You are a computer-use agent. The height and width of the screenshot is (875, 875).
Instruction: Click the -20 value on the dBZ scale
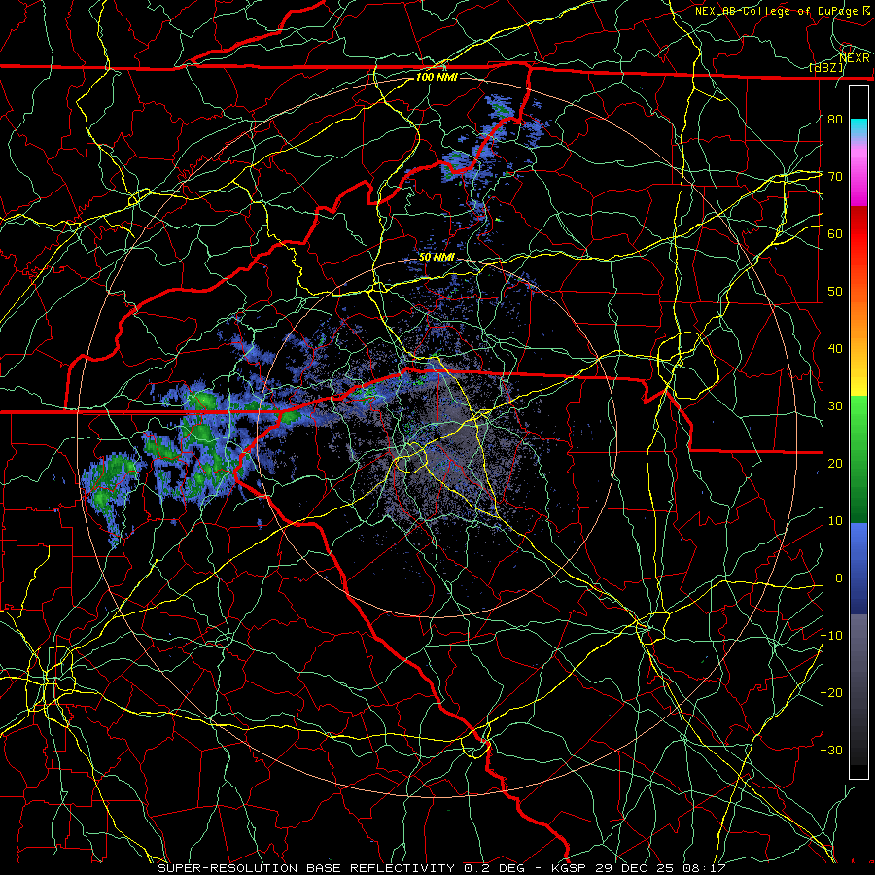pos(831,693)
